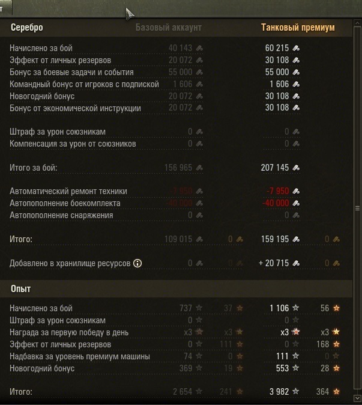Click the Серебро section header
The width and height of the screenshot is (362, 405).
tap(27, 28)
